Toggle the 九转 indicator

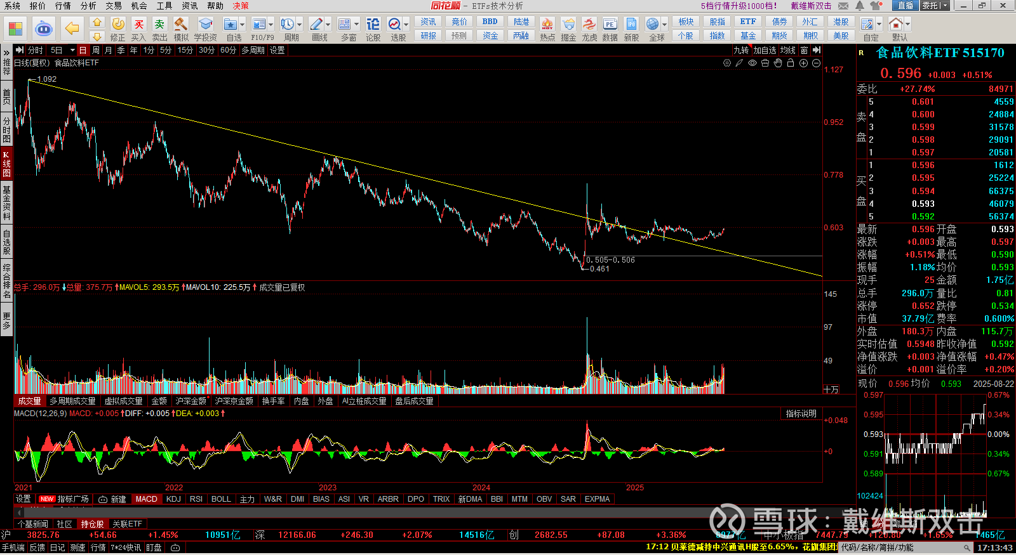click(x=741, y=50)
